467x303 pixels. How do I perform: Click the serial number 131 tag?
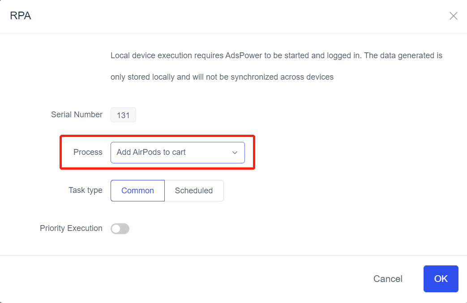pyautogui.click(x=123, y=115)
